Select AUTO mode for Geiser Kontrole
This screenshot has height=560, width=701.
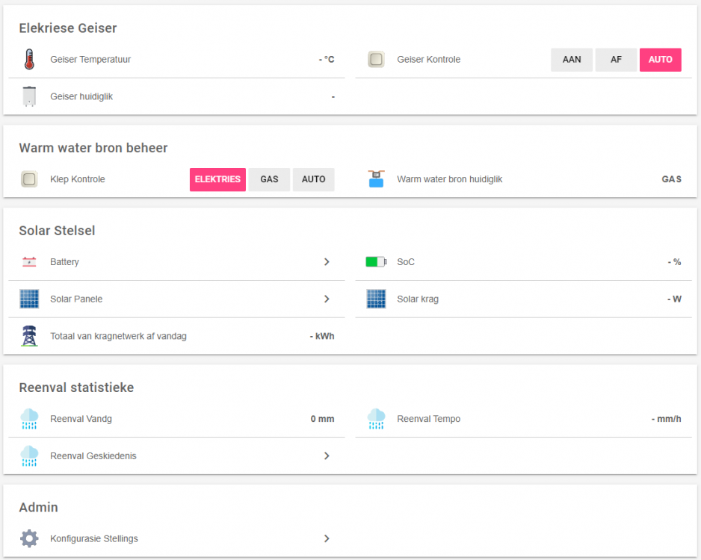(661, 60)
